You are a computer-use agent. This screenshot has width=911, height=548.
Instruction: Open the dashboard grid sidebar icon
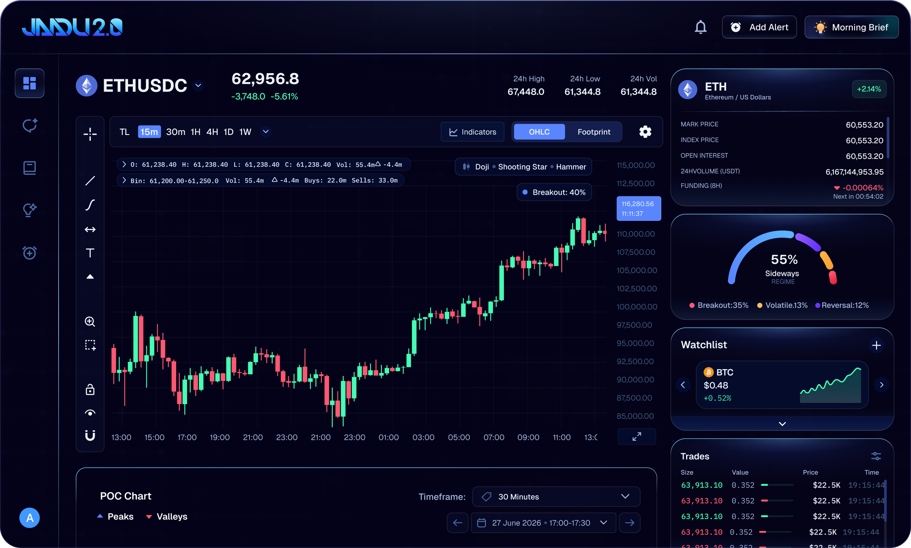[x=30, y=83]
